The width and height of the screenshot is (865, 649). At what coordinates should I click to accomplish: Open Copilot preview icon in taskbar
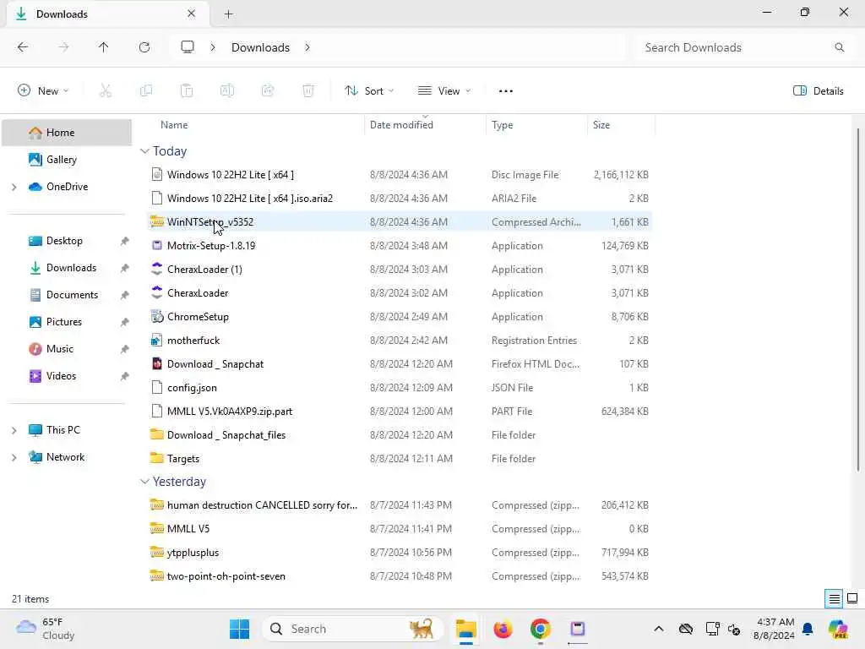pos(838,629)
